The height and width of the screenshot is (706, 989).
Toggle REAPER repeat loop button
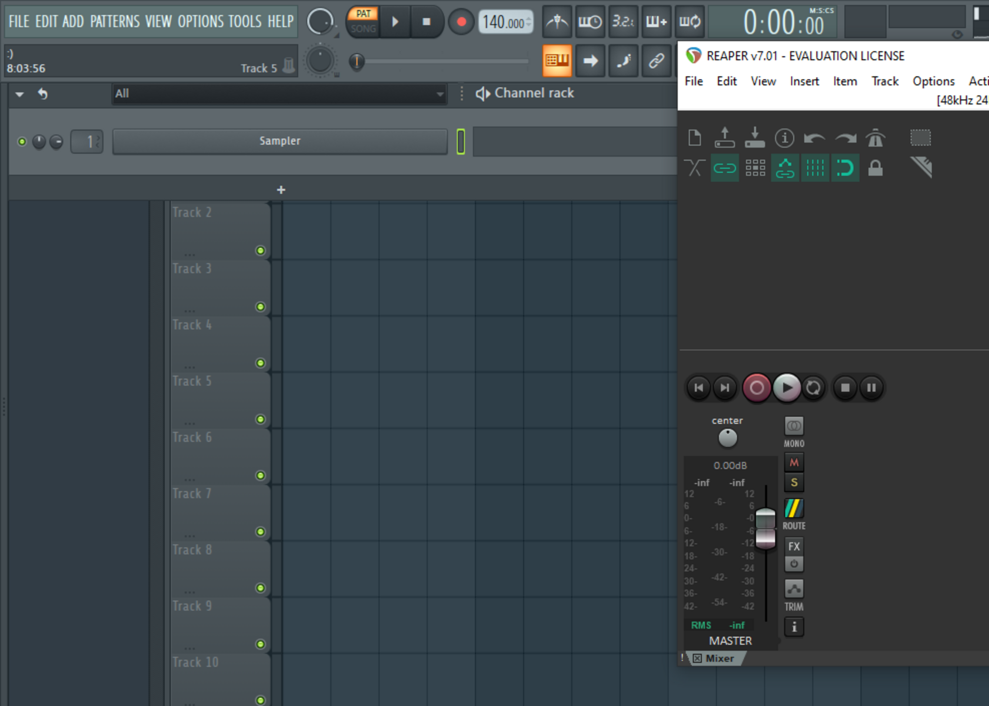(x=814, y=387)
